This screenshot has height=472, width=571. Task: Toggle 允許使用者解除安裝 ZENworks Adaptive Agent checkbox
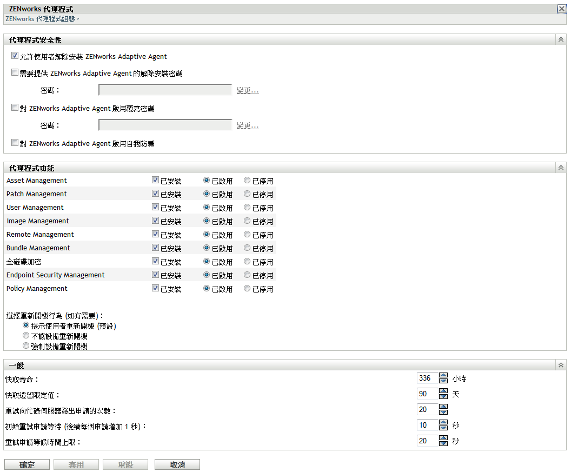tap(15, 56)
